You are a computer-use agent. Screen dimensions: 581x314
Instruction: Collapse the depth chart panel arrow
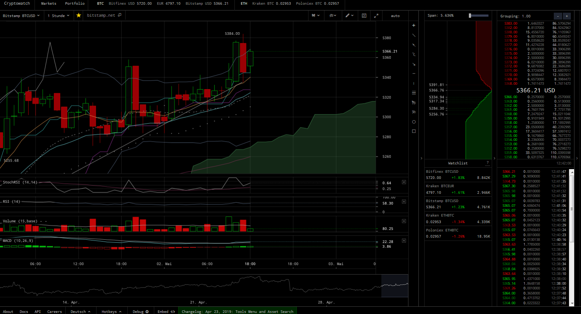tap(421, 158)
